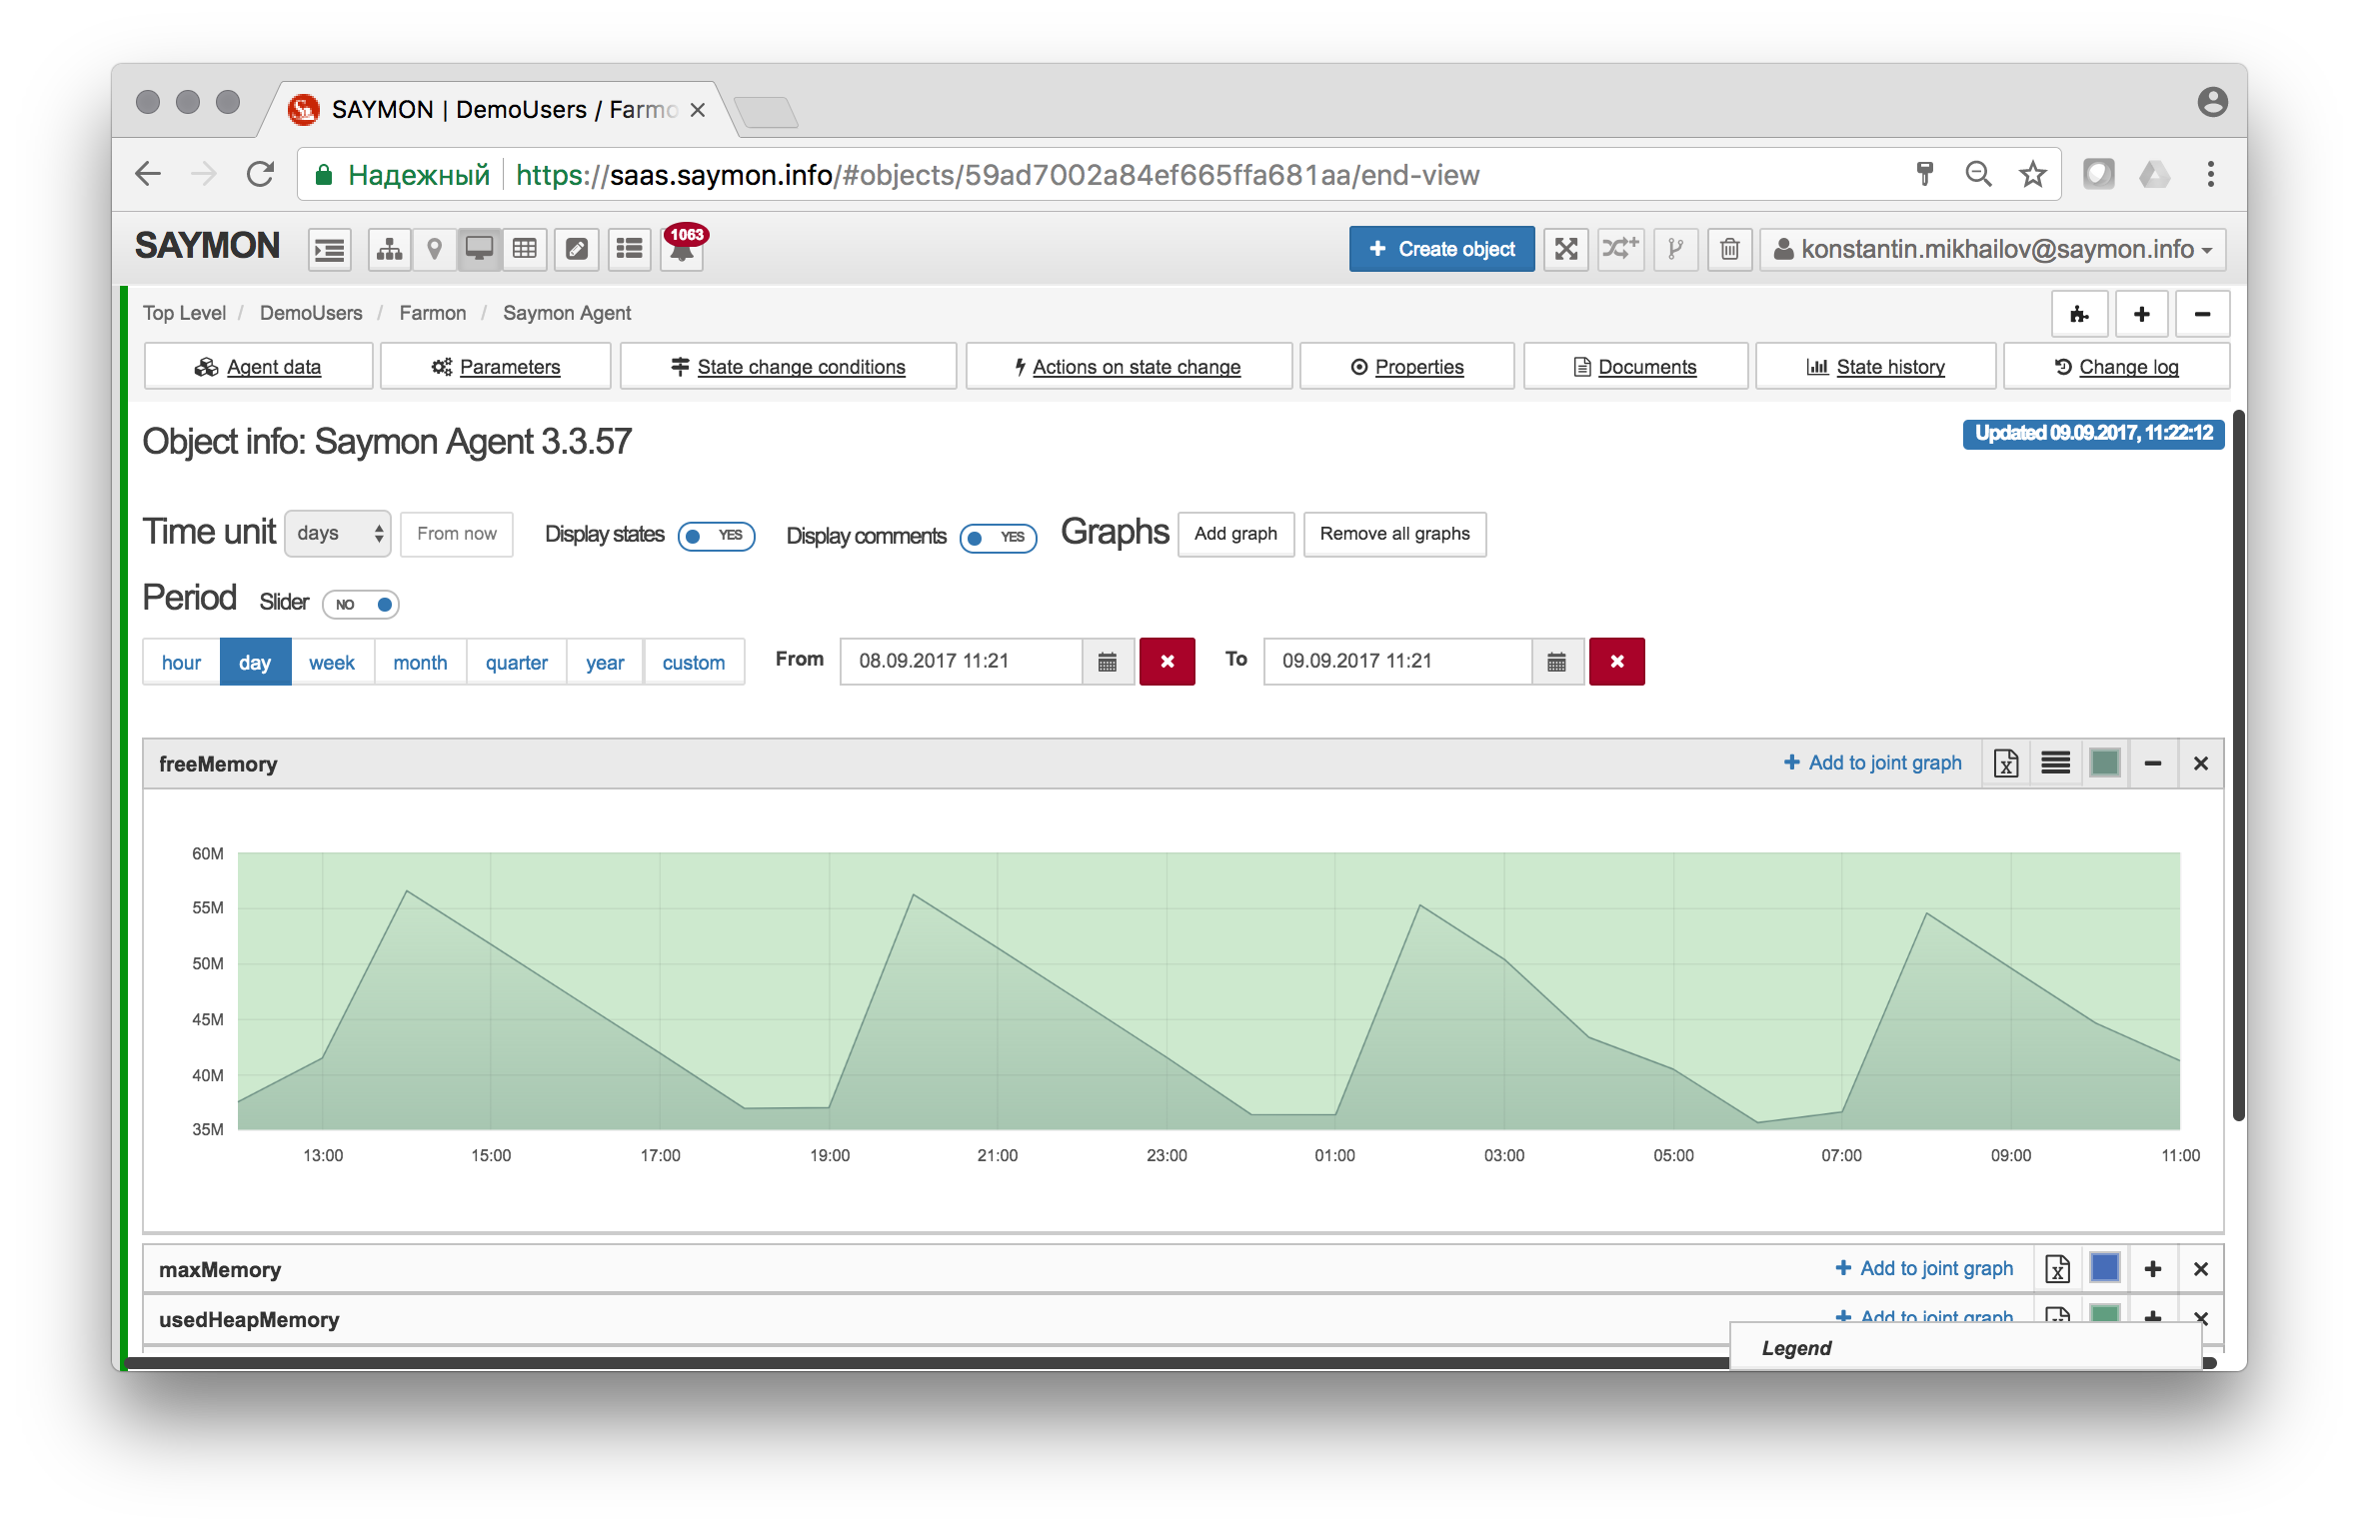
Task: Click the Add graph button
Action: click(1235, 534)
